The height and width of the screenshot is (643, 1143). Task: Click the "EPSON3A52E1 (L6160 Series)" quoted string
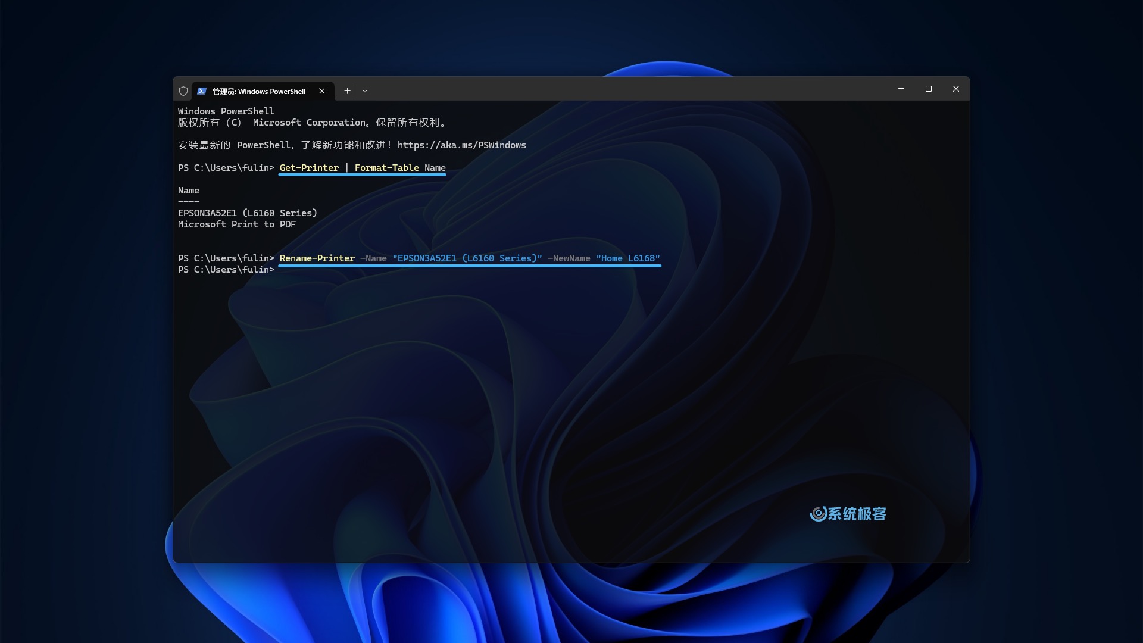[x=467, y=258]
